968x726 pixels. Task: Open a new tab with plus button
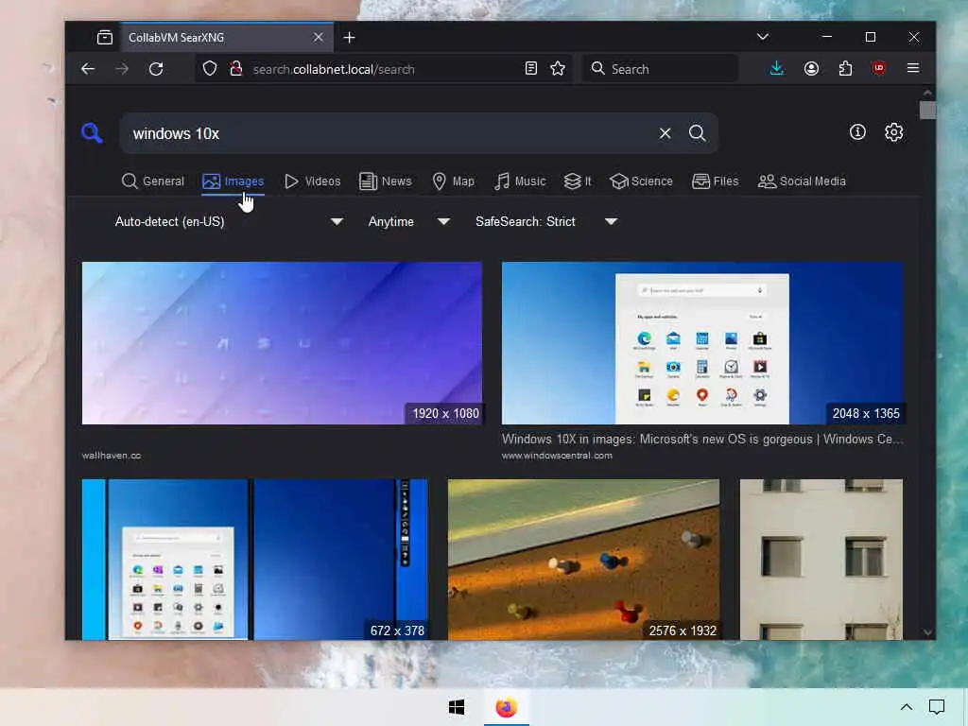350,38
